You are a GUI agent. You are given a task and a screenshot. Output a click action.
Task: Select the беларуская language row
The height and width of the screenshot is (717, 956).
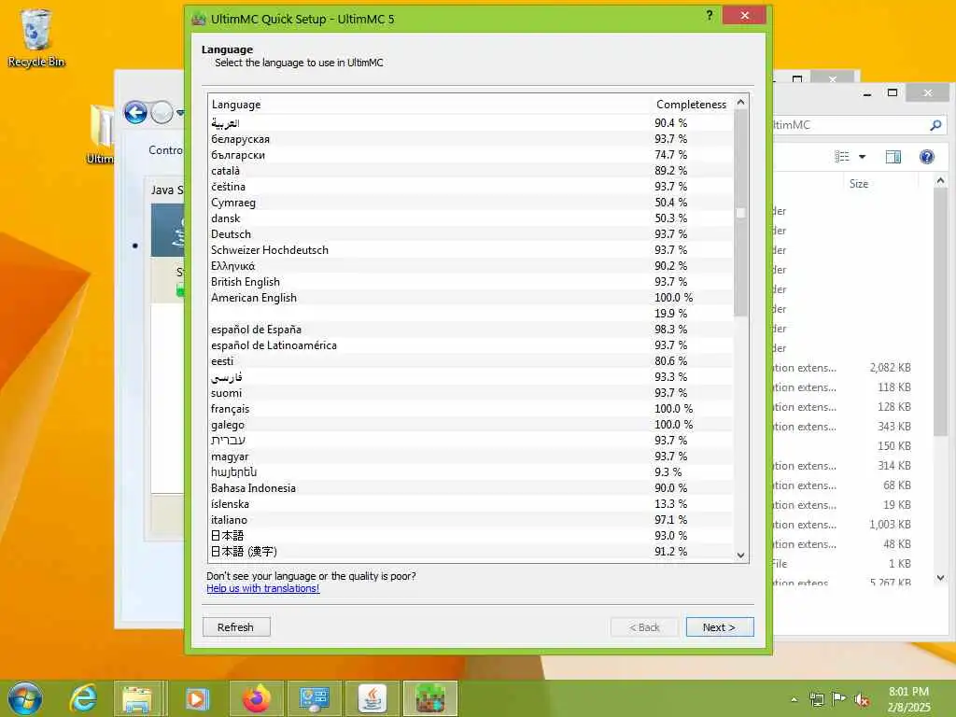[x=471, y=139]
